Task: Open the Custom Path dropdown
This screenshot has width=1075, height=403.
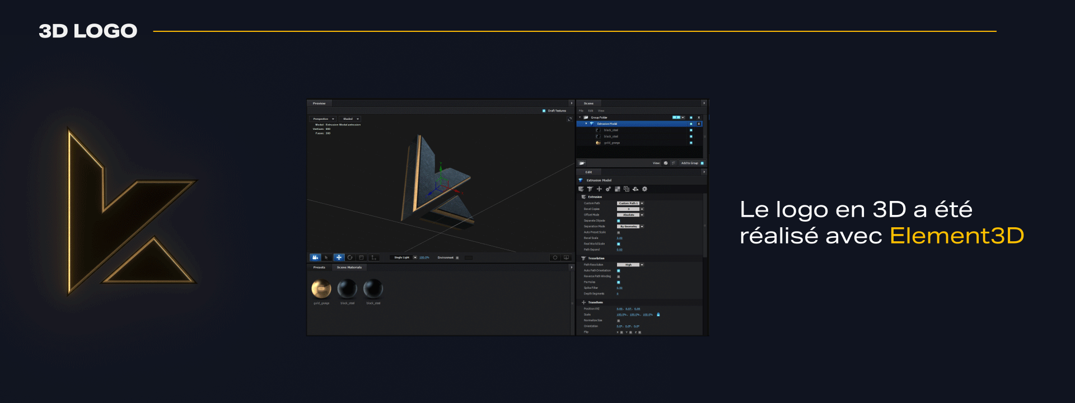Action: (x=630, y=203)
